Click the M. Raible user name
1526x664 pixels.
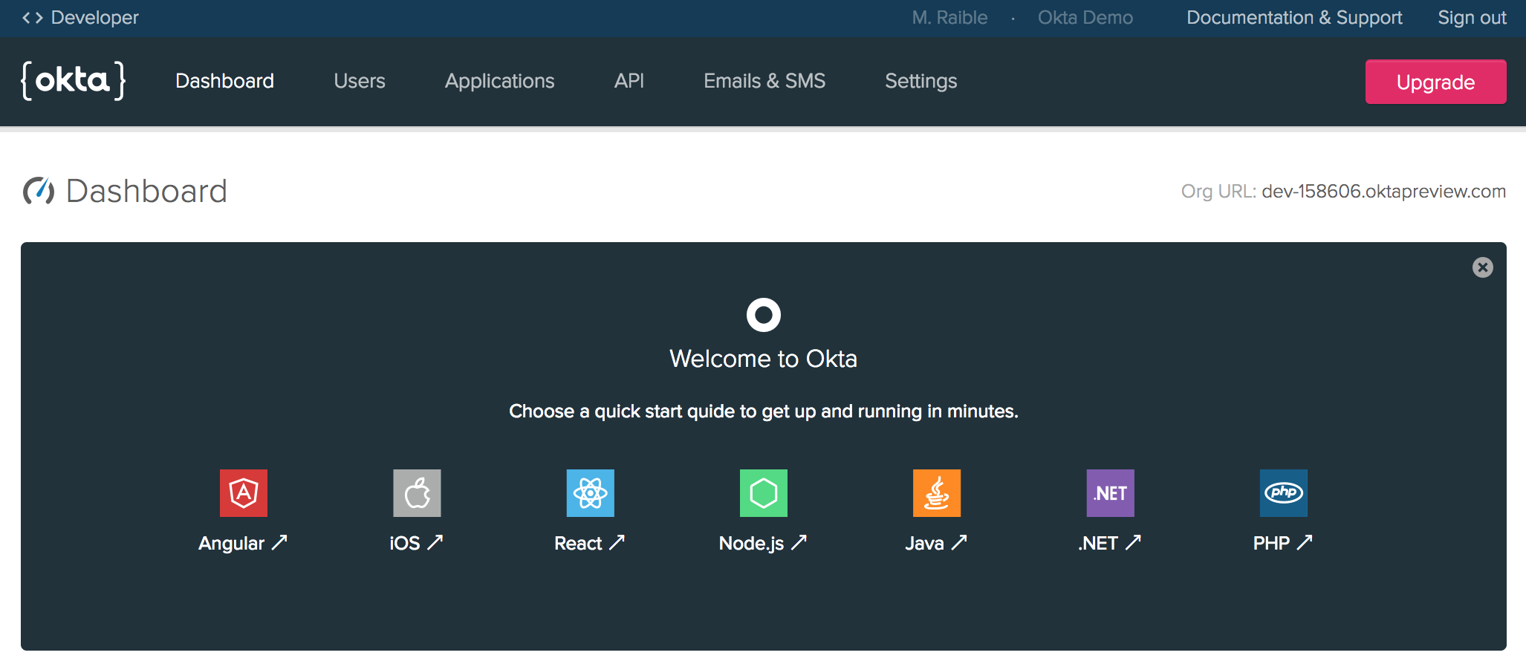pos(950,18)
